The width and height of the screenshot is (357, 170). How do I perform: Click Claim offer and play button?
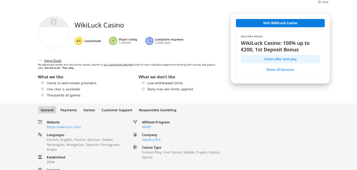coord(280,59)
